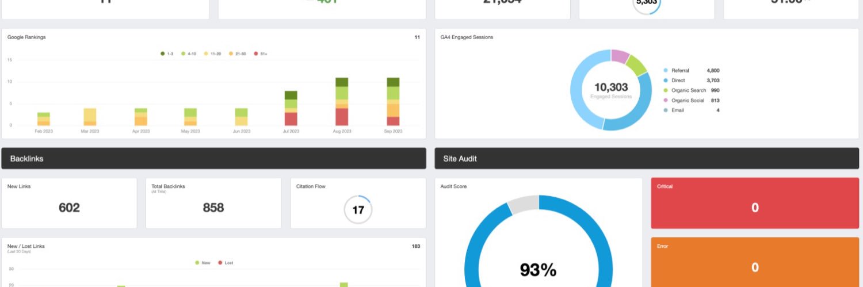This screenshot has height=287, width=863.
Task: Toggle the Referral entry in engaged sessions legend
Action: coord(676,70)
